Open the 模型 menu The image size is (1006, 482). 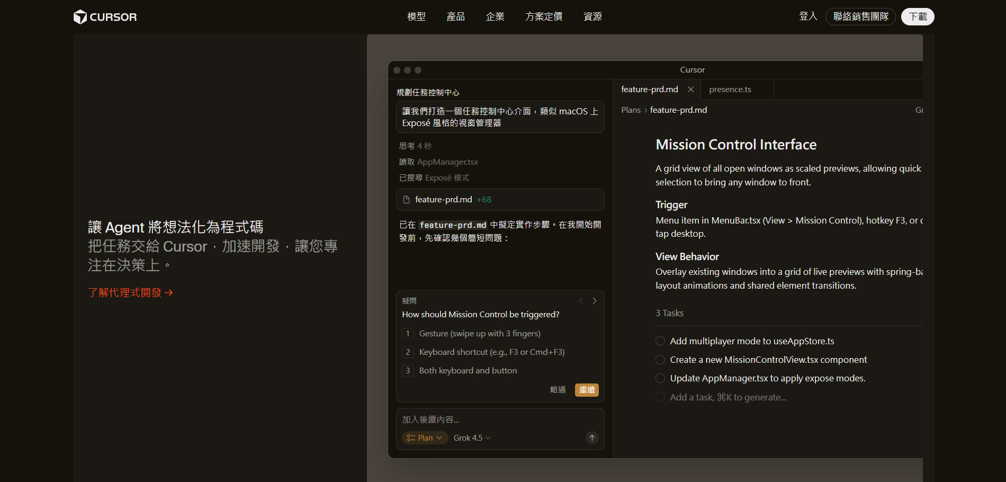(416, 16)
